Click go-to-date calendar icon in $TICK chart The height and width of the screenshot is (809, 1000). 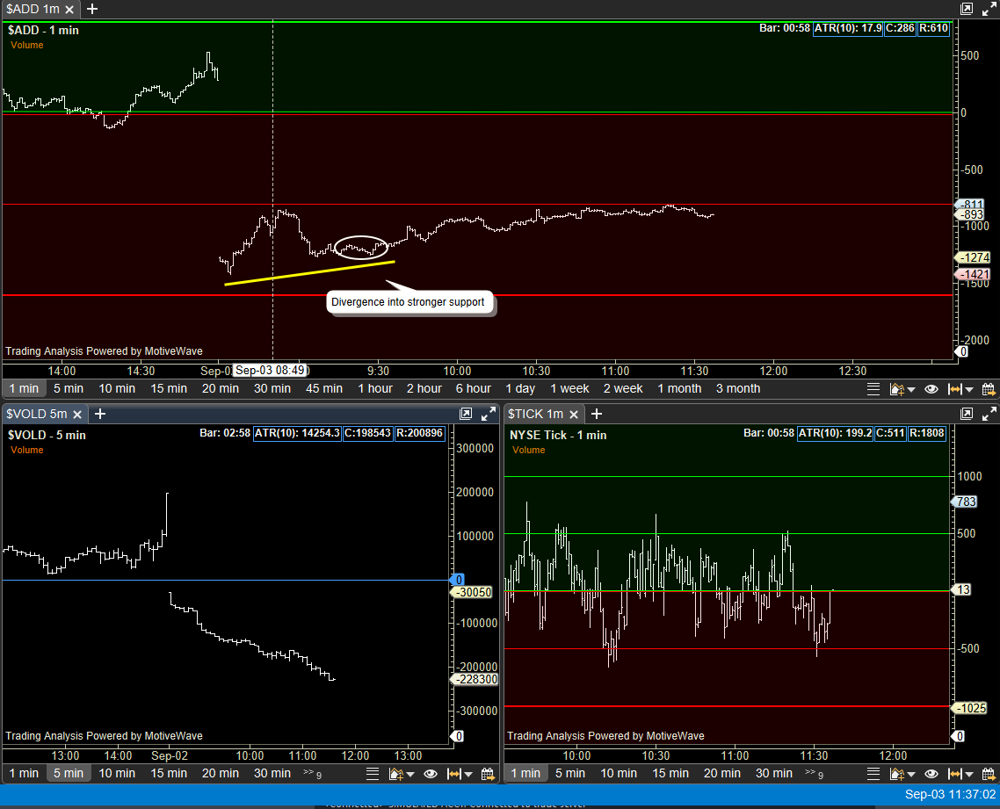coord(989,774)
